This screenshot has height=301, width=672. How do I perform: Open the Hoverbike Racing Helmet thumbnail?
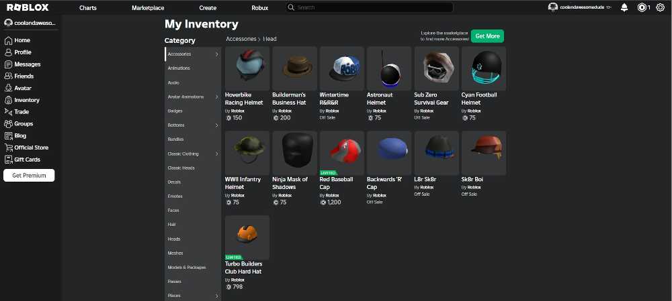click(247, 68)
